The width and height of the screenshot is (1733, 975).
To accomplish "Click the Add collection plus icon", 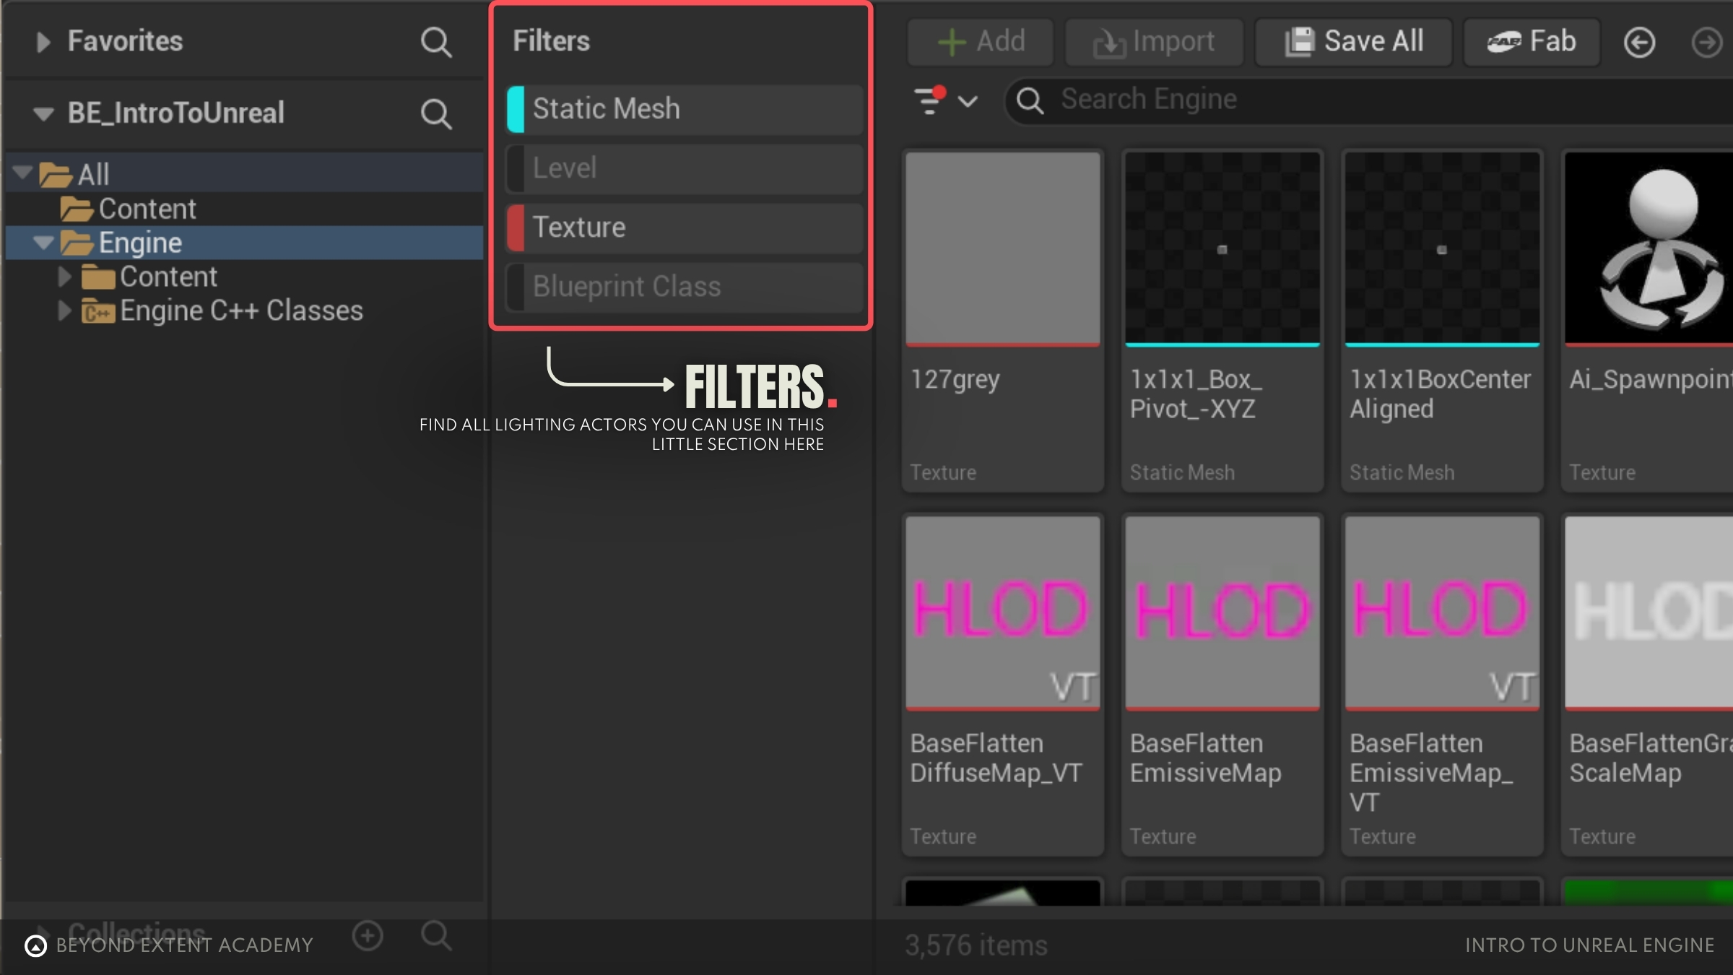I will (x=368, y=936).
